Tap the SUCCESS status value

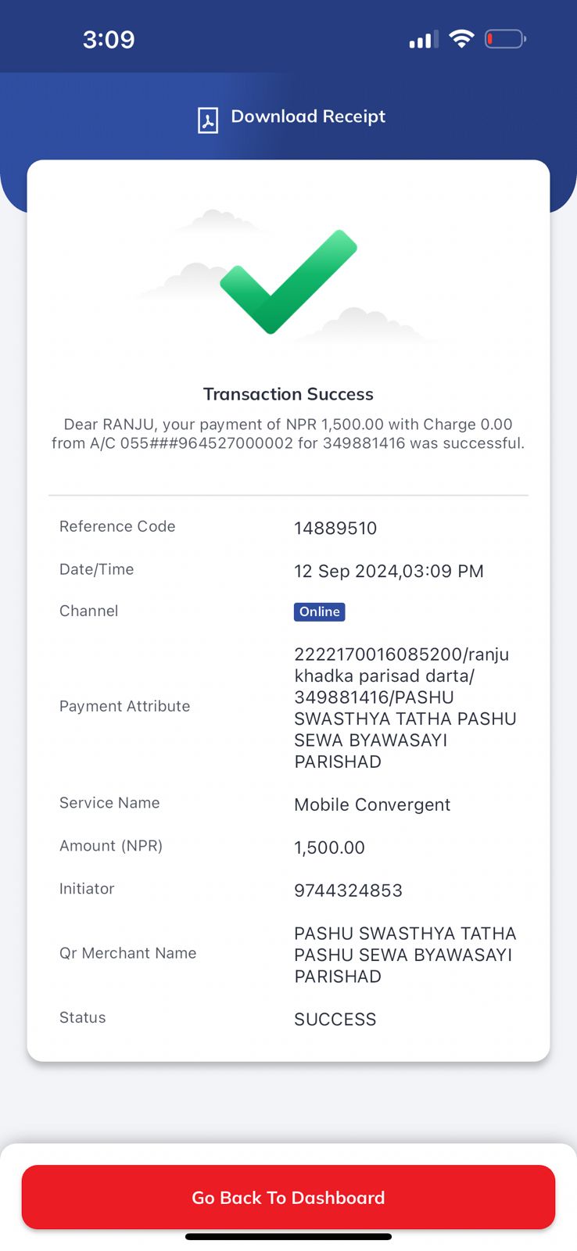pos(335,1020)
